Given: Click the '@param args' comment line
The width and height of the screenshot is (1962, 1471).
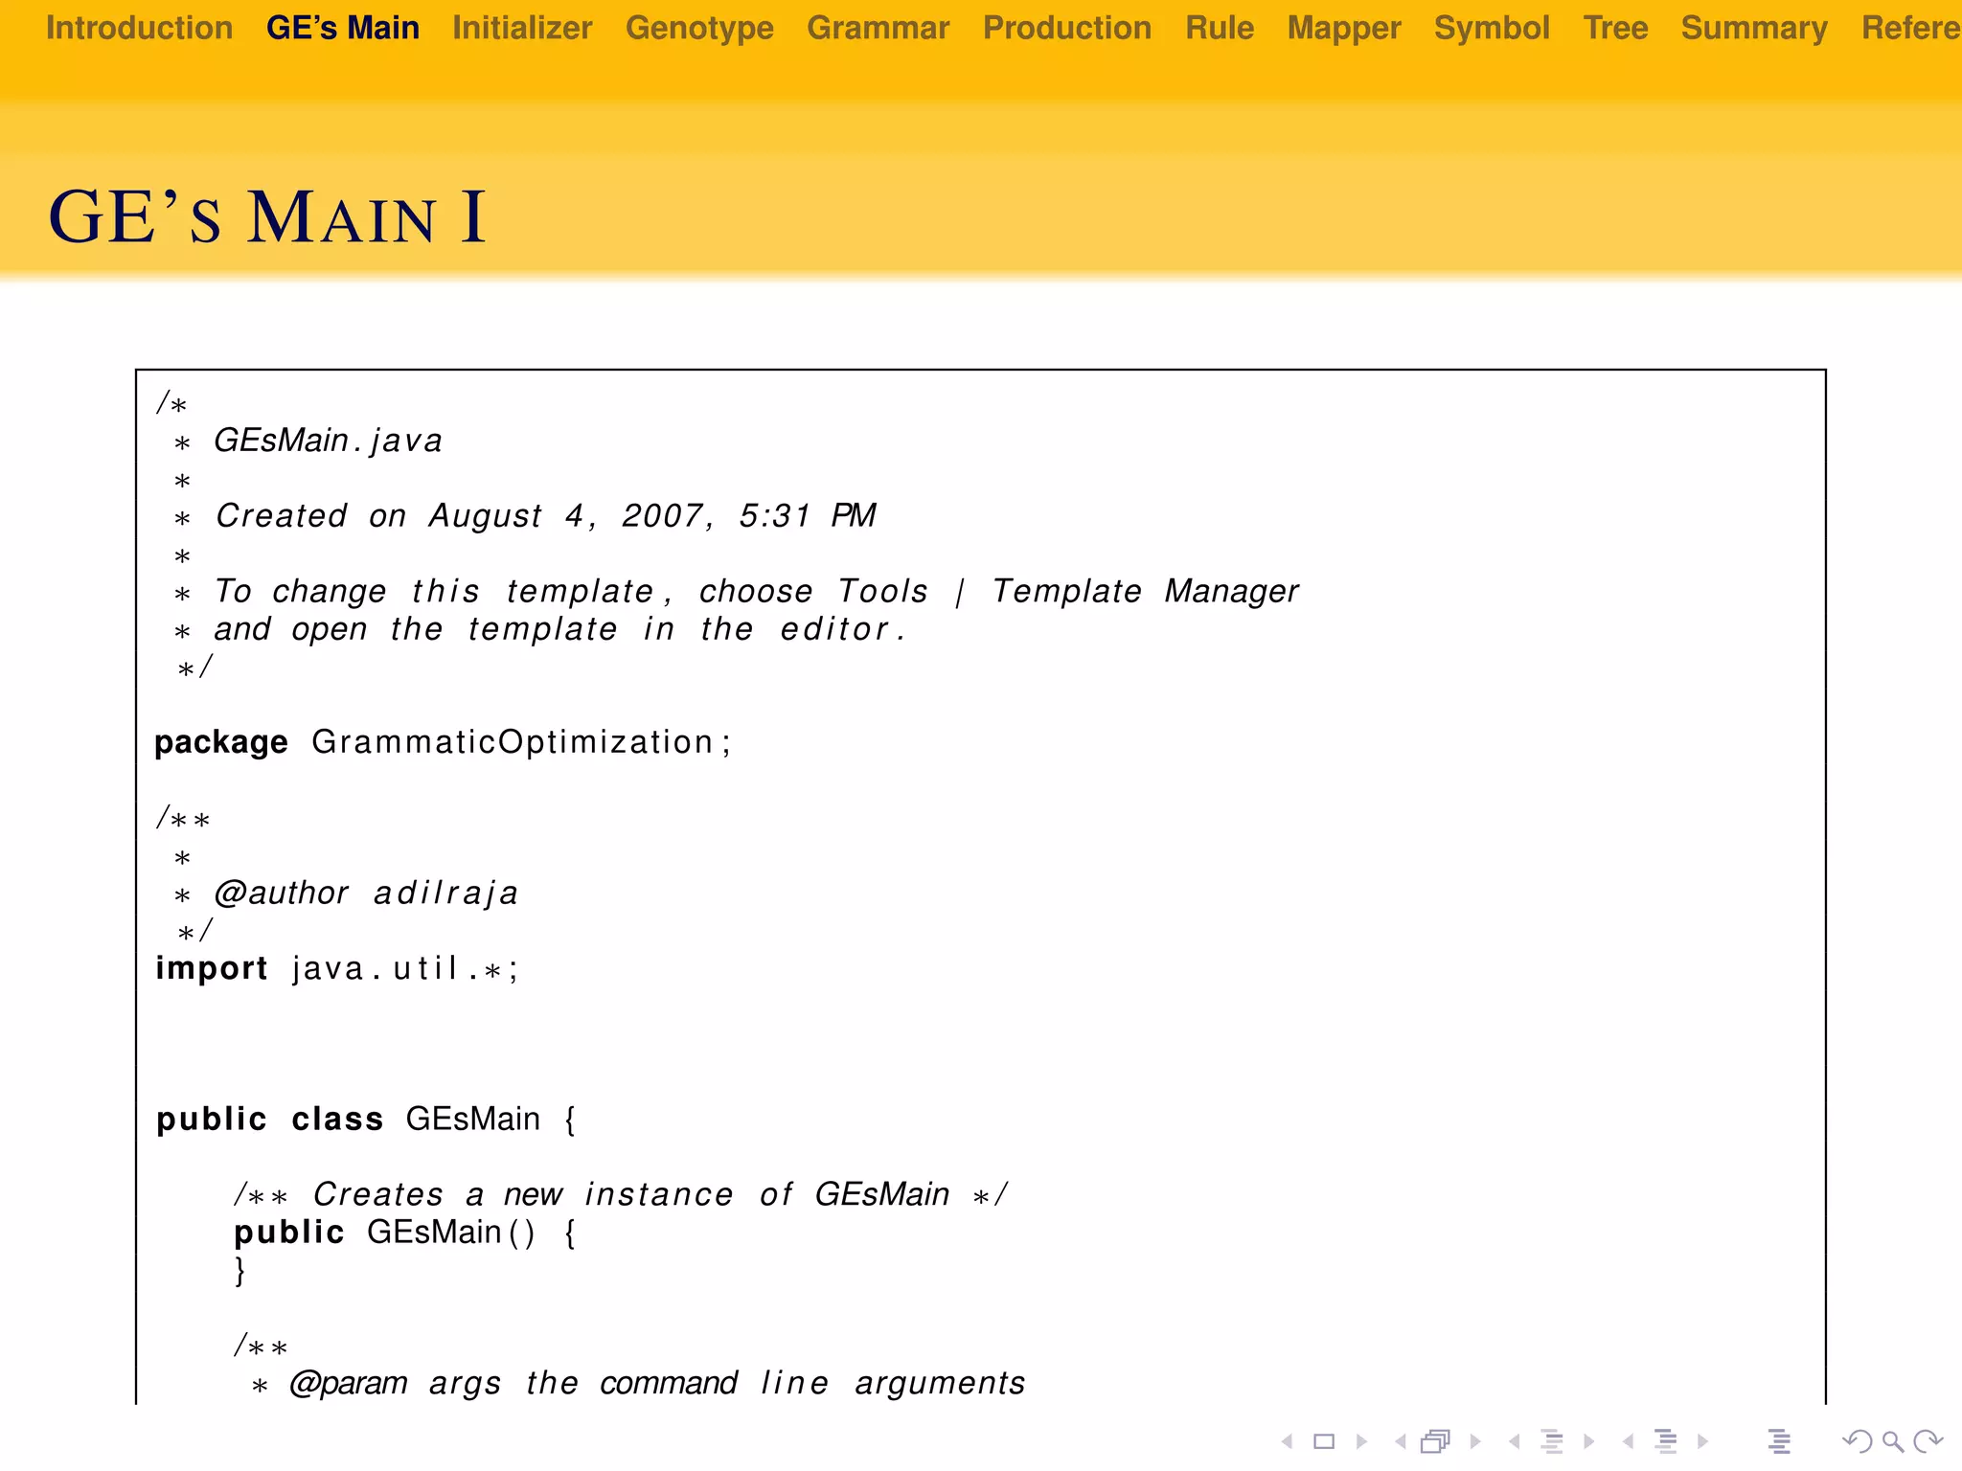Looking at the screenshot, I should point(637,1384).
